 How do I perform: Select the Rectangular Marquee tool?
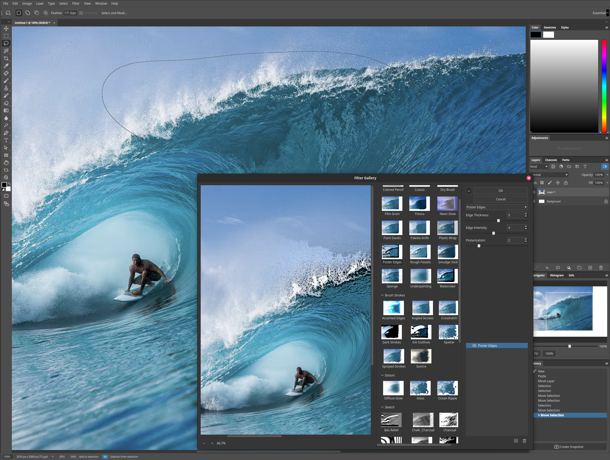pos(6,36)
